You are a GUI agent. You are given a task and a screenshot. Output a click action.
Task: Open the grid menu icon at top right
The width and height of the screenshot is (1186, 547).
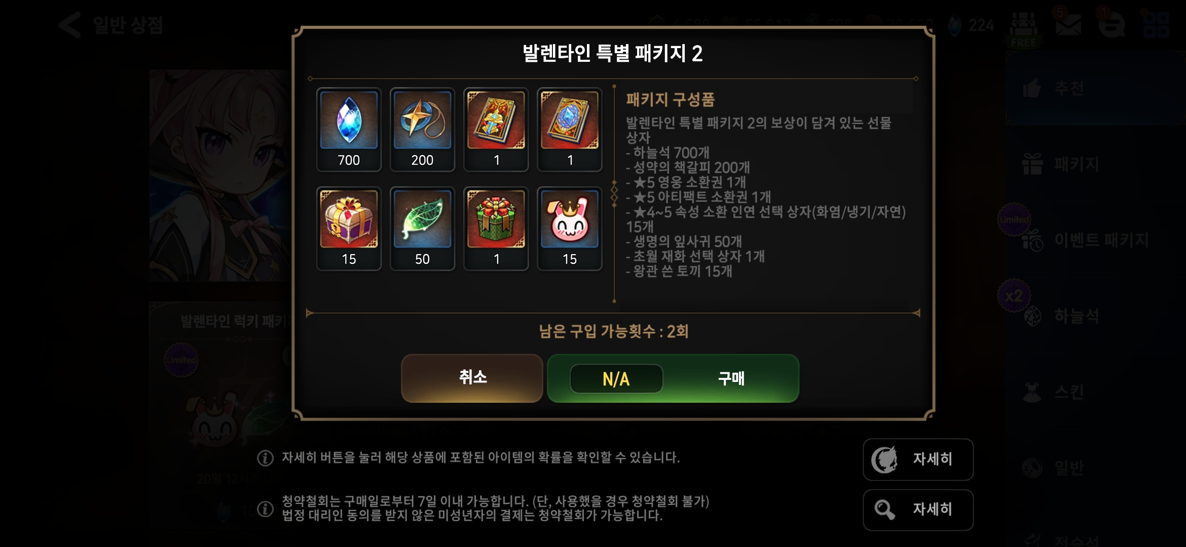click(x=1156, y=25)
